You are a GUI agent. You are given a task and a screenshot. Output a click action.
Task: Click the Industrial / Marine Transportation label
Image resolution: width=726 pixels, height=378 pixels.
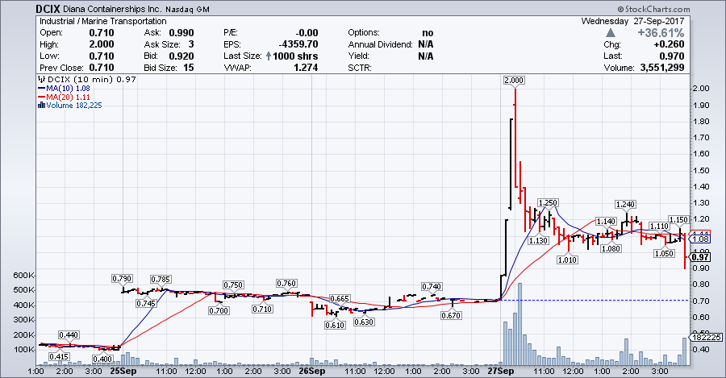click(x=102, y=21)
